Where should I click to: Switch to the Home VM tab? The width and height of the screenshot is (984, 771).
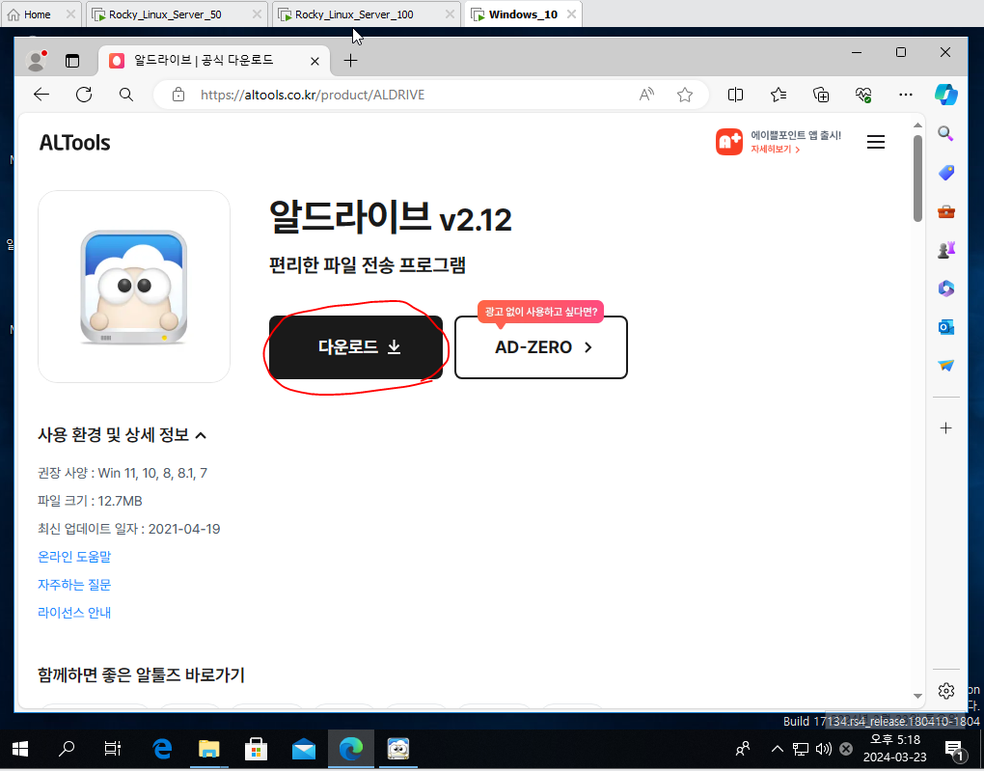pos(40,14)
